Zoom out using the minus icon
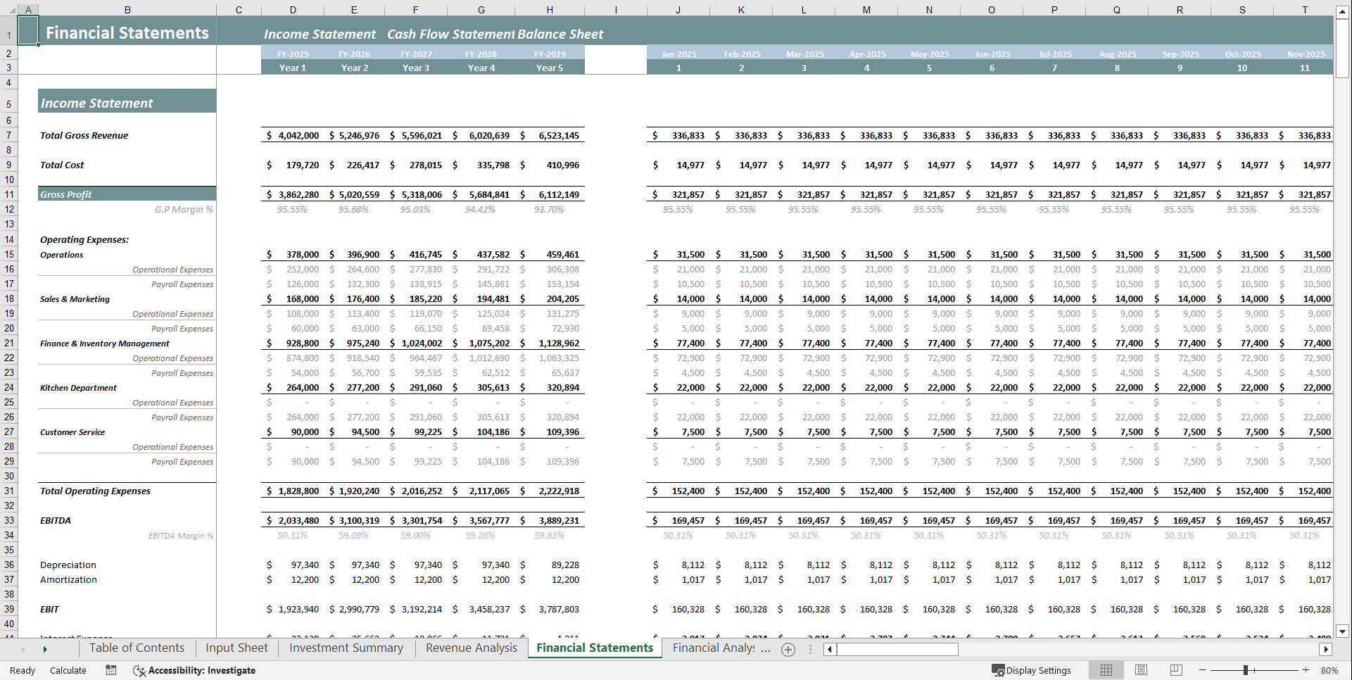 point(1201,670)
